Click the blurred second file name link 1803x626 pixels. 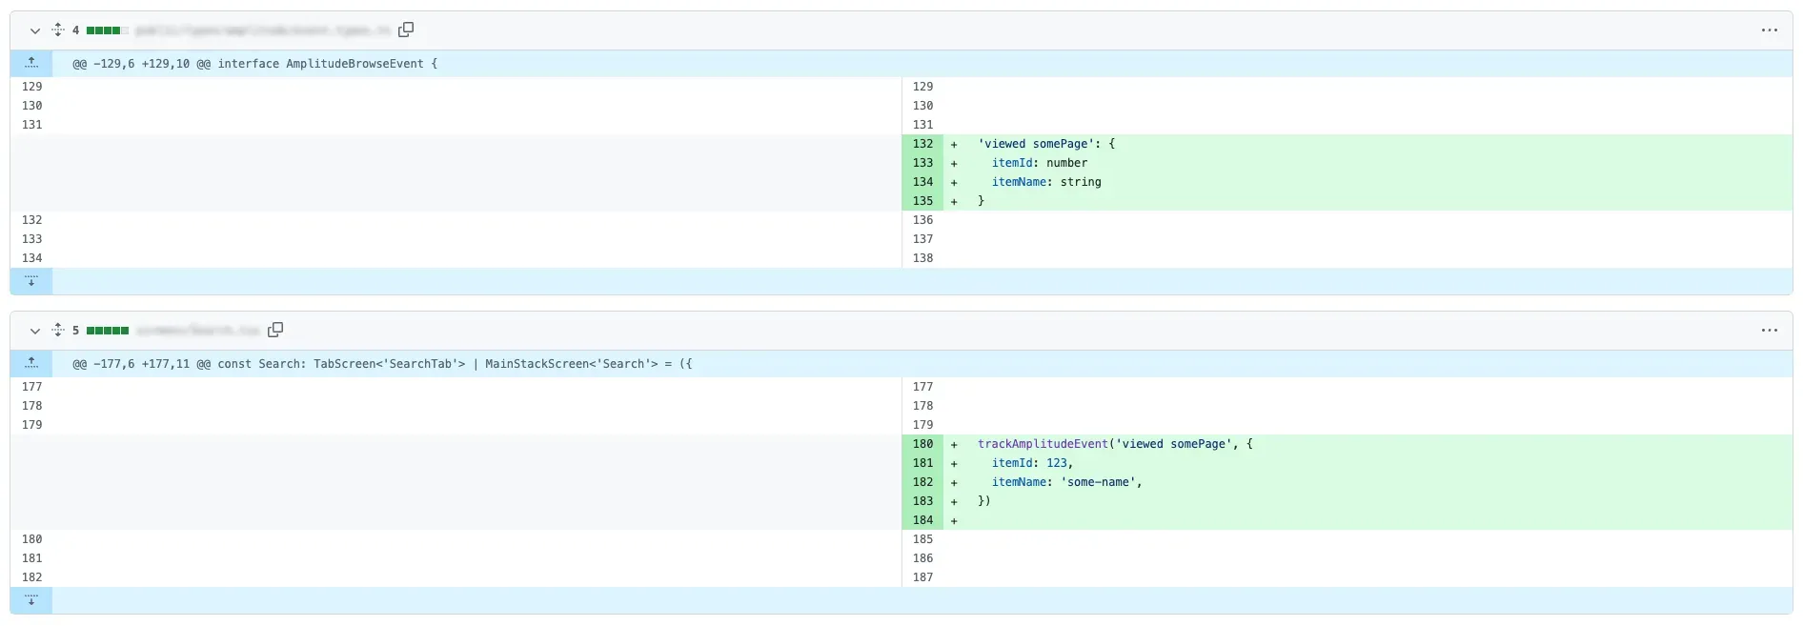coord(197,331)
